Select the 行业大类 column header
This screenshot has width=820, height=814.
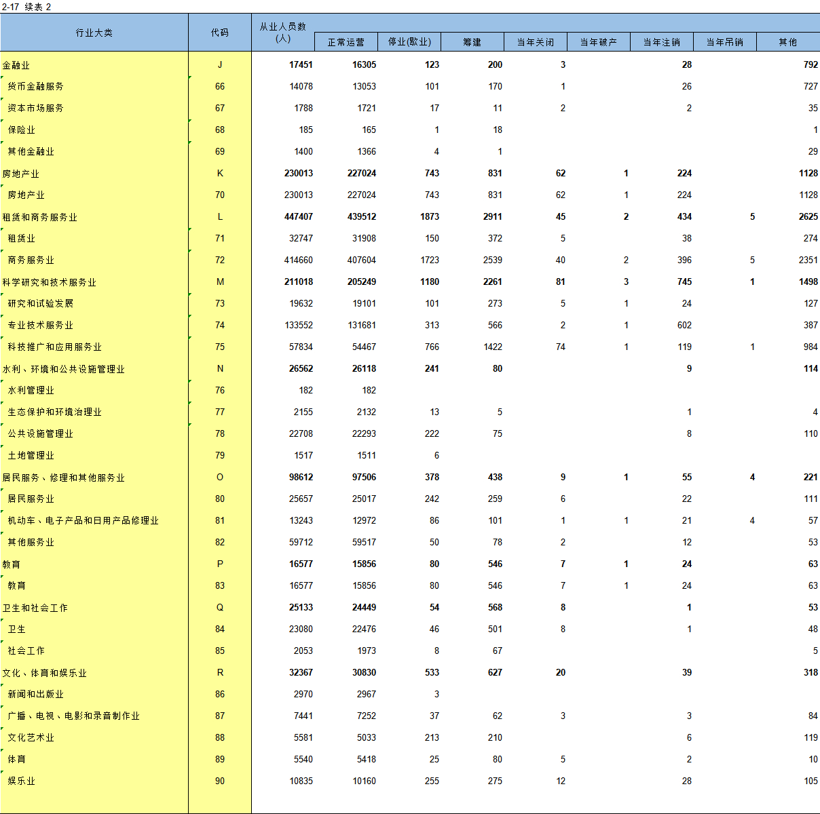(x=94, y=33)
